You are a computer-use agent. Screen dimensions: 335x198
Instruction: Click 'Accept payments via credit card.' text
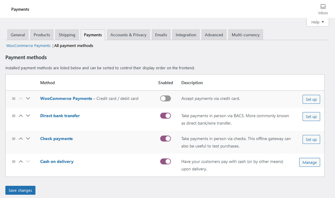point(211,99)
